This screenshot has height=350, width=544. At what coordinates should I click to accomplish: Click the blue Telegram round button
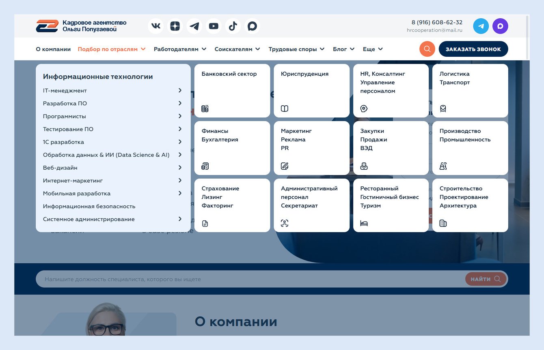pyautogui.click(x=481, y=26)
